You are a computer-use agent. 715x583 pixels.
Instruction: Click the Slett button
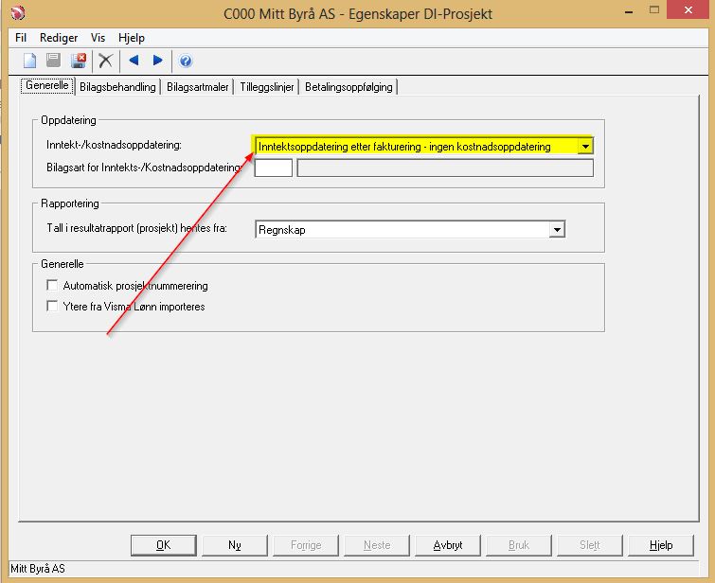click(590, 545)
